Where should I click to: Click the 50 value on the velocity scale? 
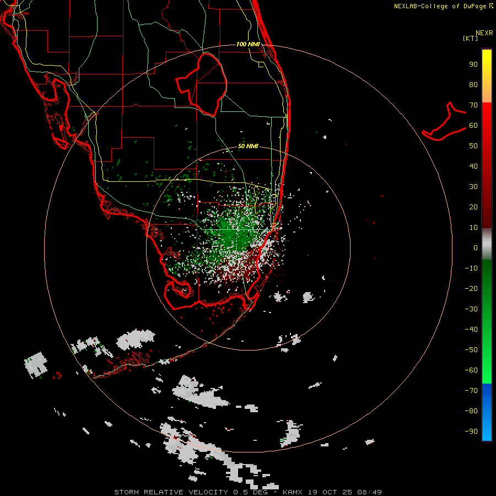point(473,146)
